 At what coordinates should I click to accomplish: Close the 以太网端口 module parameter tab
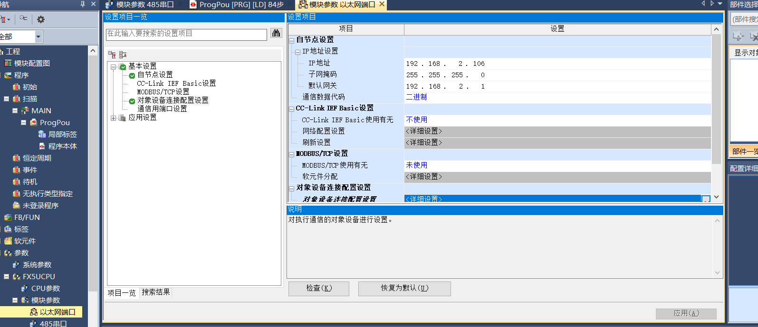(x=382, y=4)
